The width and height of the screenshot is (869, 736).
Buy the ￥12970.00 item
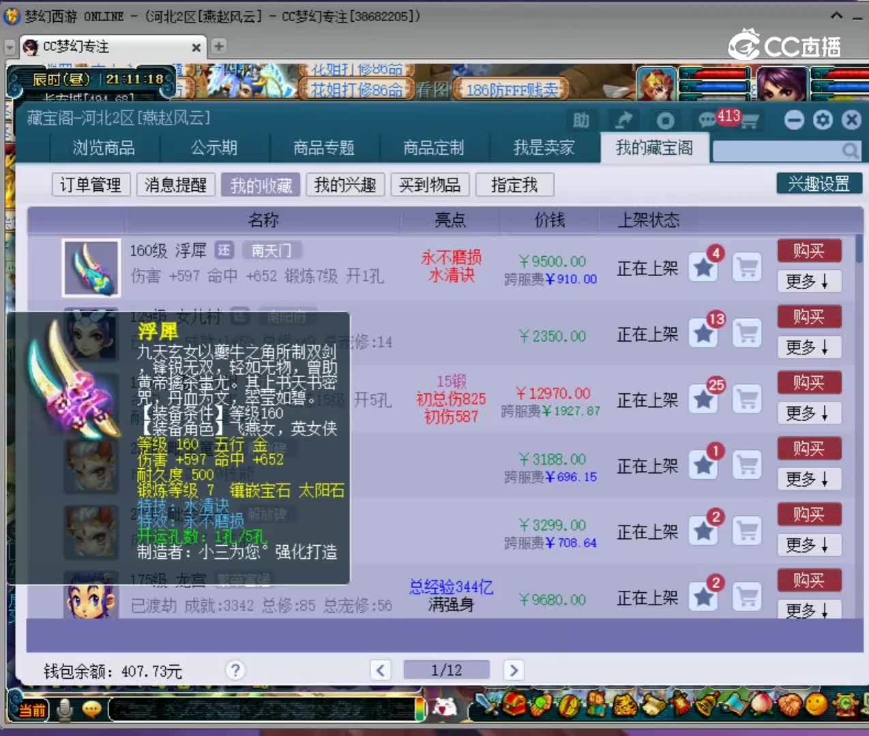coord(809,383)
